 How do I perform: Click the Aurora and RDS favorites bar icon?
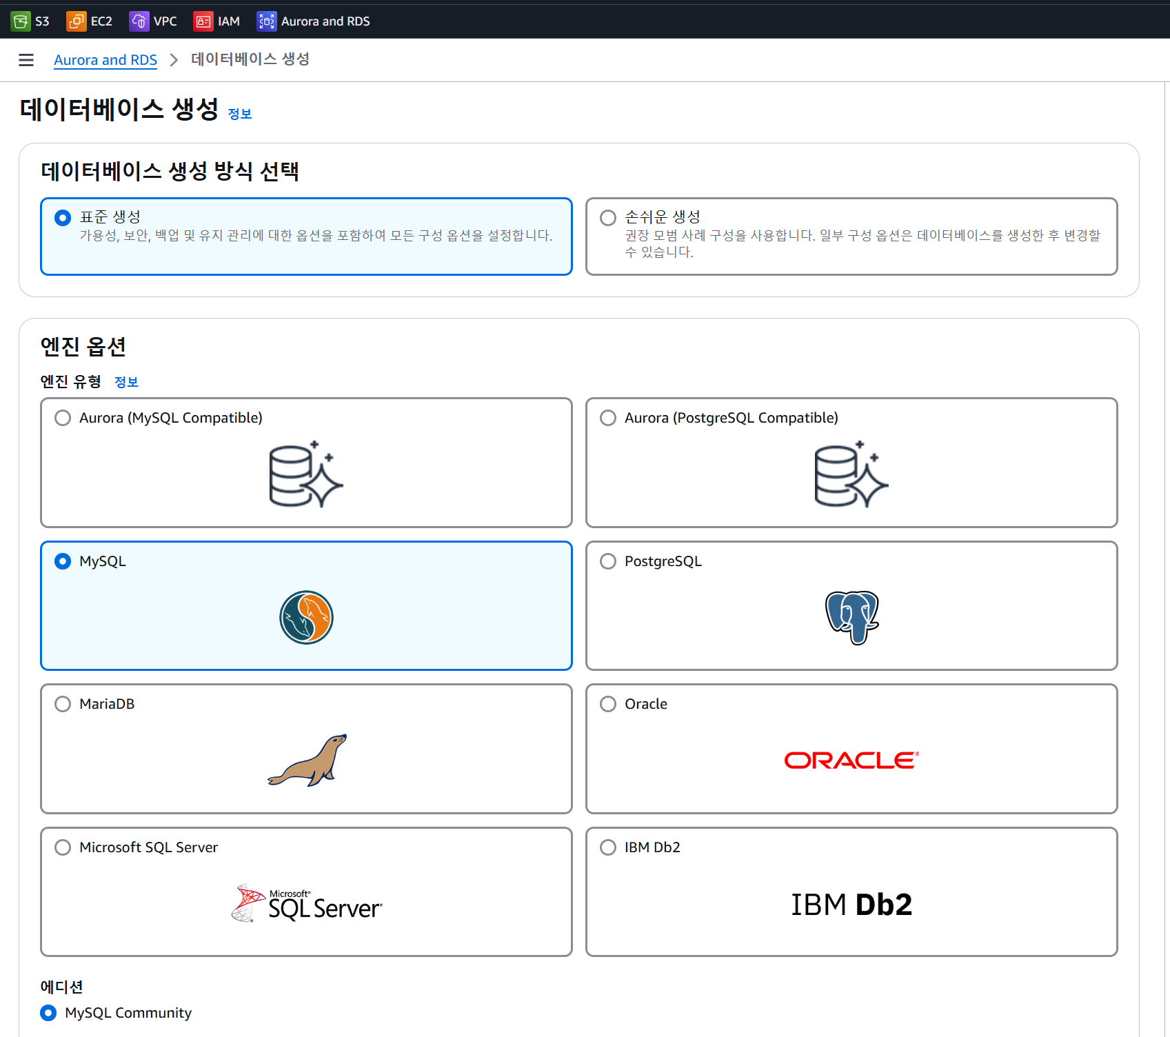pyautogui.click(x=266, y=21)
